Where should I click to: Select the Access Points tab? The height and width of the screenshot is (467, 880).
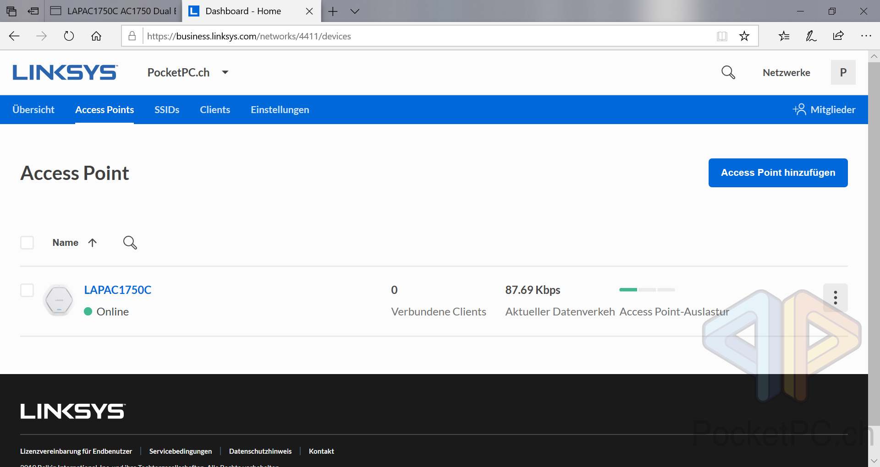(104, 110)
